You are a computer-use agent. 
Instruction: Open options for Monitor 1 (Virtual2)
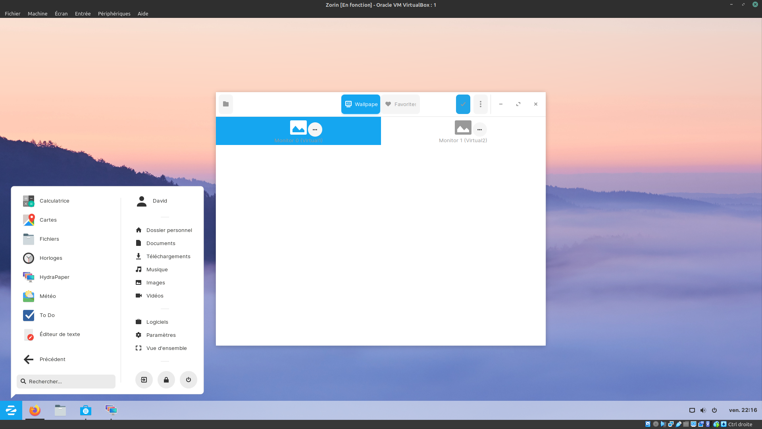pos(479,129)
